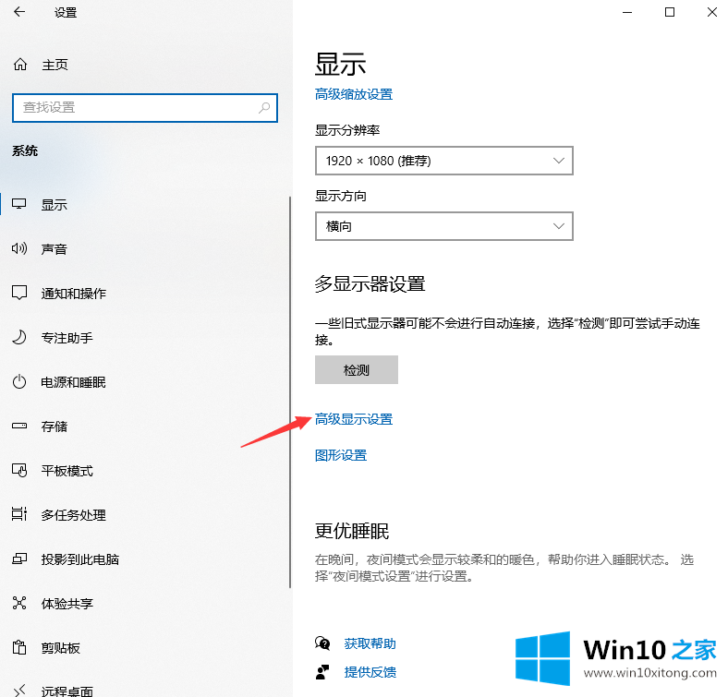
Task: Select Display (显示) in the sidebar
Action: 55,205
